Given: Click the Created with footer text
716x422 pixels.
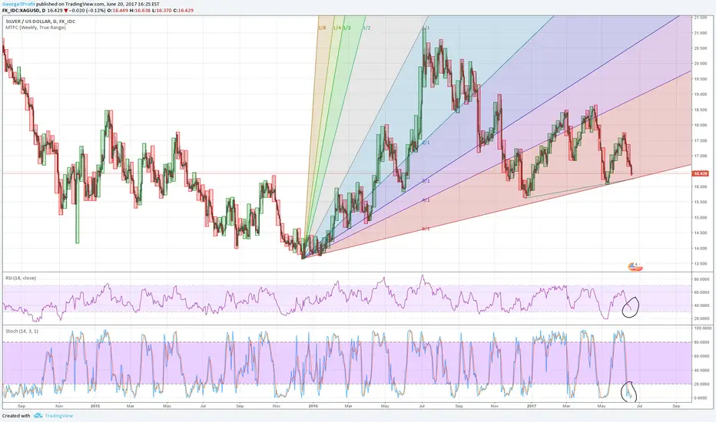Looking at the screenshot, I should pos(16,416).
